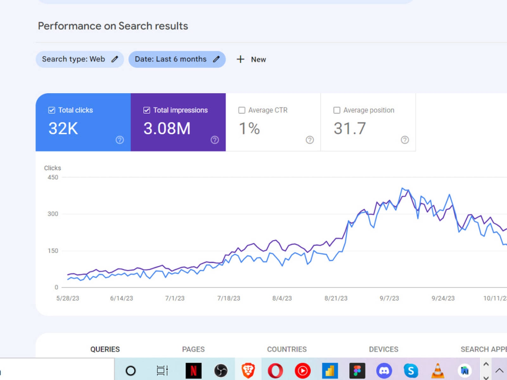Click the Average CTR help icon
The image size is (507, 380).
pos(310,140)
